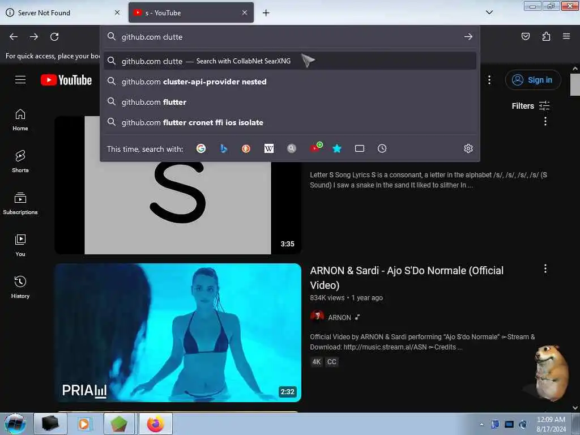Image resolution: width=580 pixels, height=435 pixels.
Task: Search this time with the grey magnifier engine
Action: tap(292, 149)
